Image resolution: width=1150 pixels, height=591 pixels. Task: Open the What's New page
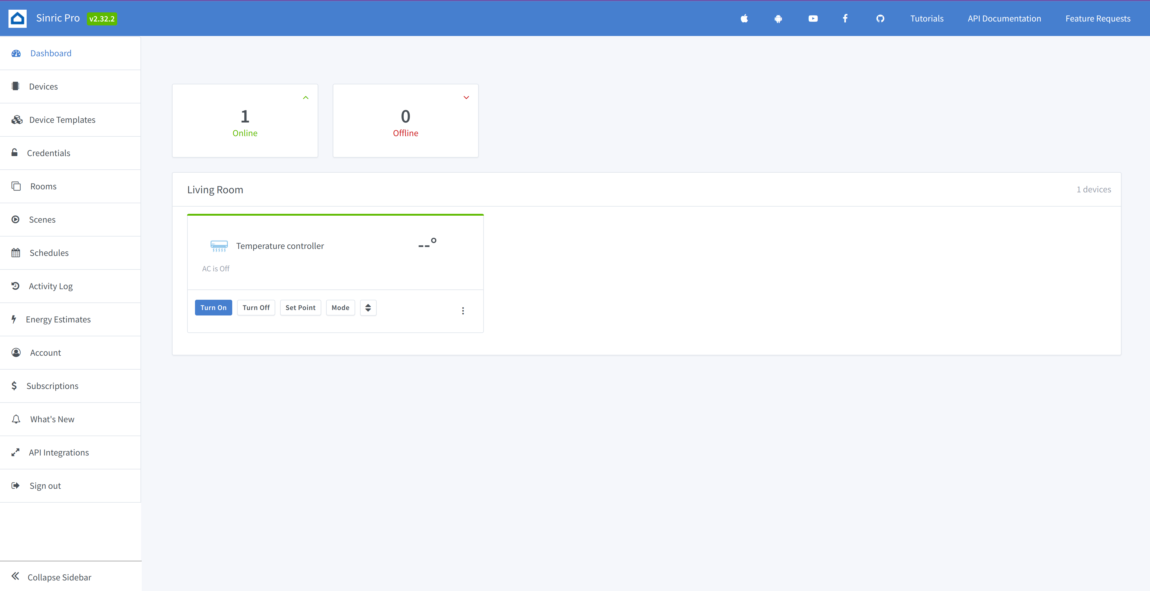tap(71, 419)
